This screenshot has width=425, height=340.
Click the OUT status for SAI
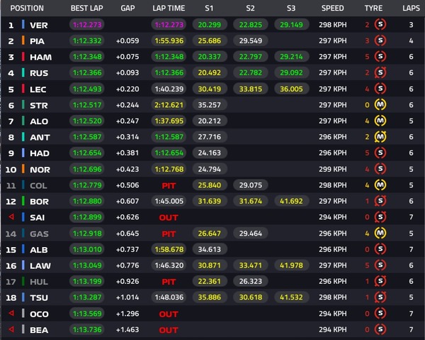coord(169,217)
